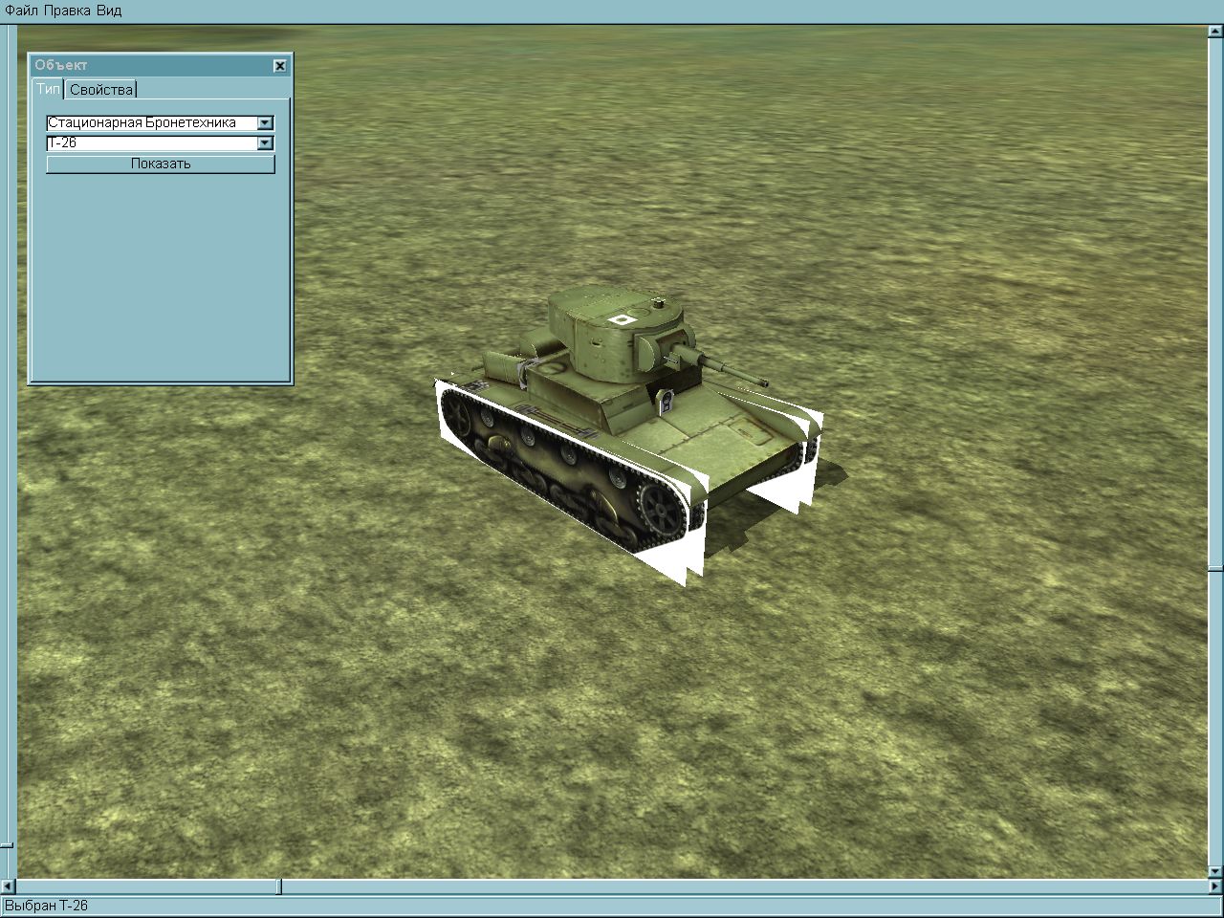This screenshot has height=918, width=1224.
Task: Expand the Т-26 dropdown arrow
Action: tap(266, 143)
